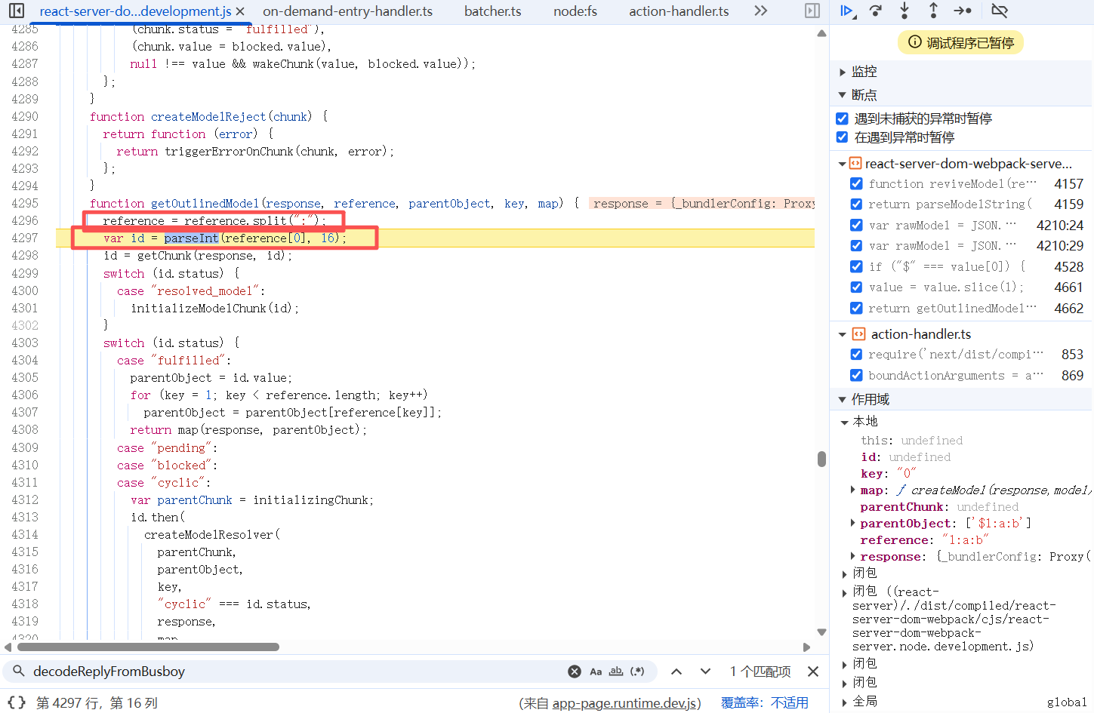Expand the response variable in scope

tap(853, 556)
